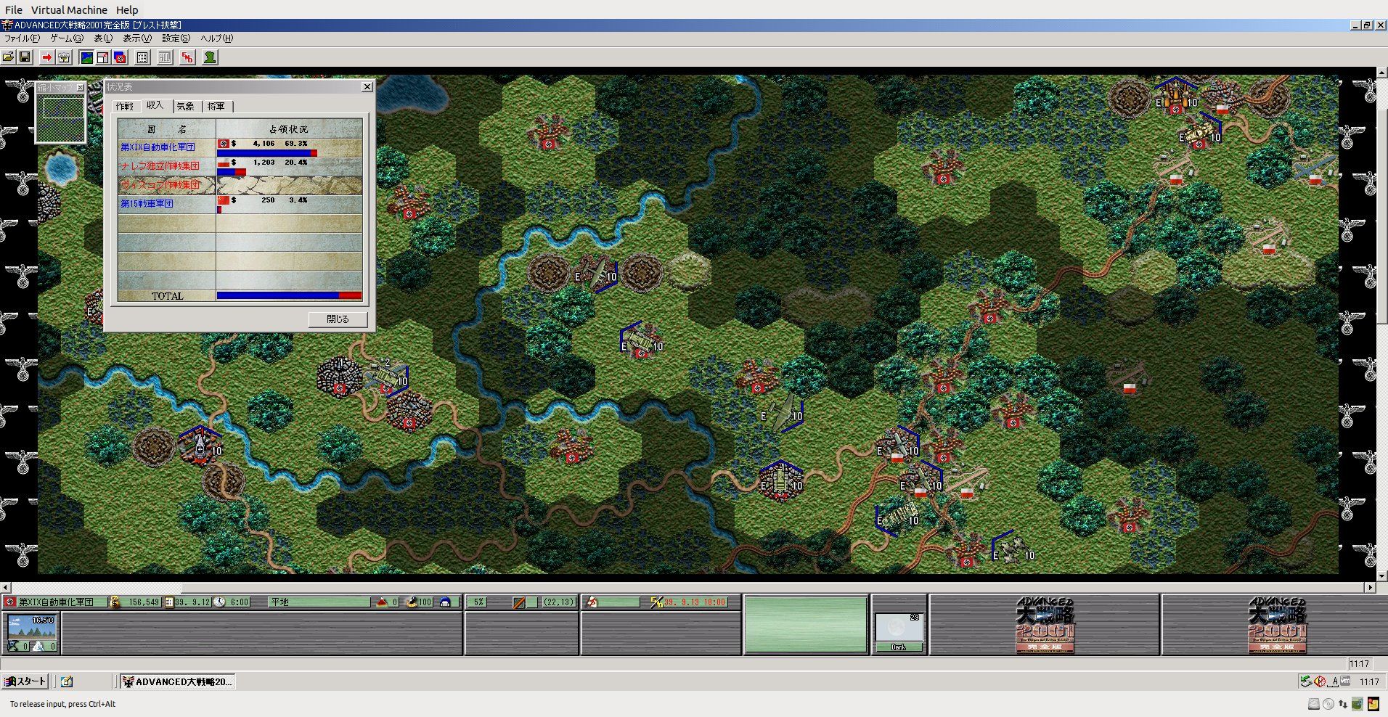Click the horizontal scrollbar left arrow
This screenshot has height=717, width=1388.
5,587
